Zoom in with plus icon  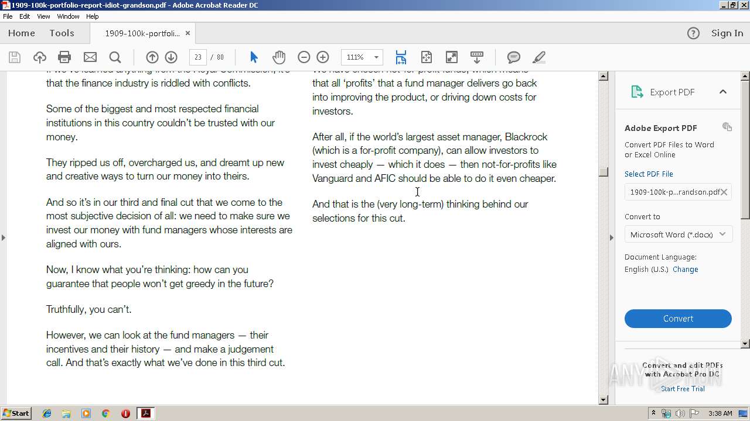pyautogui.click(x=323, y=57)
